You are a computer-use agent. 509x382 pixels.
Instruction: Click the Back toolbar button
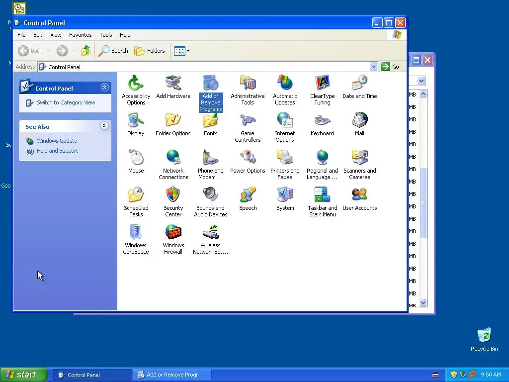pyautogui.click(x=30, y=51)
